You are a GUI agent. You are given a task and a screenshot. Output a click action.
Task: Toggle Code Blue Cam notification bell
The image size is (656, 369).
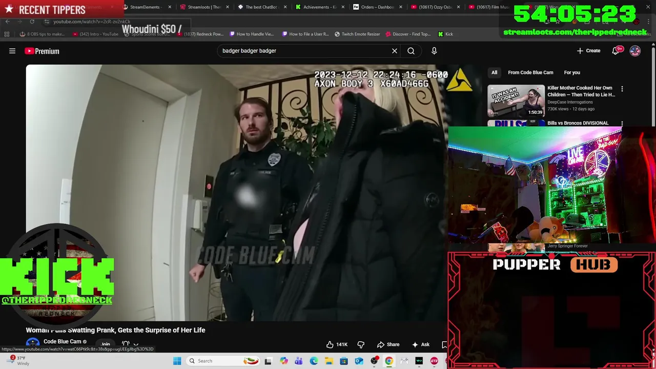click(x=126, y=344)
